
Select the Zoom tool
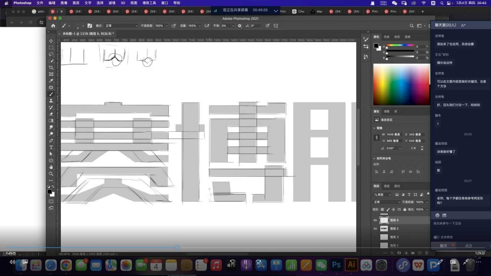point(51,173)
